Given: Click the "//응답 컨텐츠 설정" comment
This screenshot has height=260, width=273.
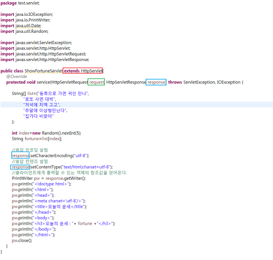Looking at the screenshot, I should [30, 161].
